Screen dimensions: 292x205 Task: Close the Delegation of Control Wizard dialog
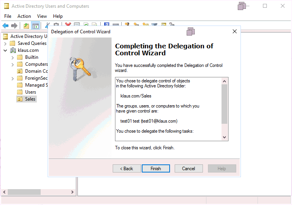[x=235, y=31]
